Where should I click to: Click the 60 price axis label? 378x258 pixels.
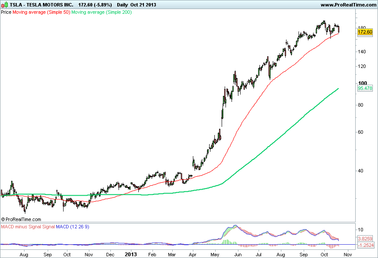360,132
